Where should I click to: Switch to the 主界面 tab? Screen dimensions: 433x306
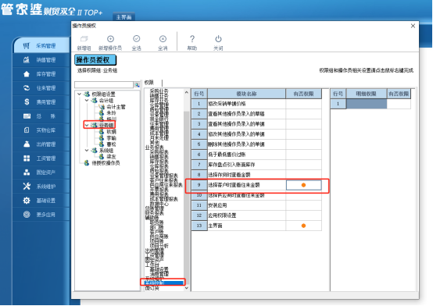point(123,17)
